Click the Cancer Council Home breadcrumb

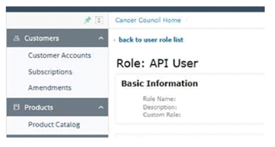tap(148, 20)
